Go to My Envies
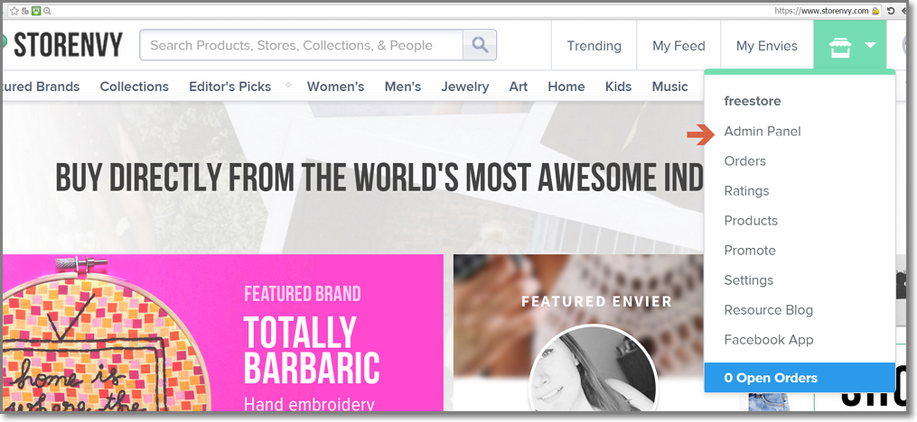The height and width of the screenshot is (422, 917). [766, 46]
